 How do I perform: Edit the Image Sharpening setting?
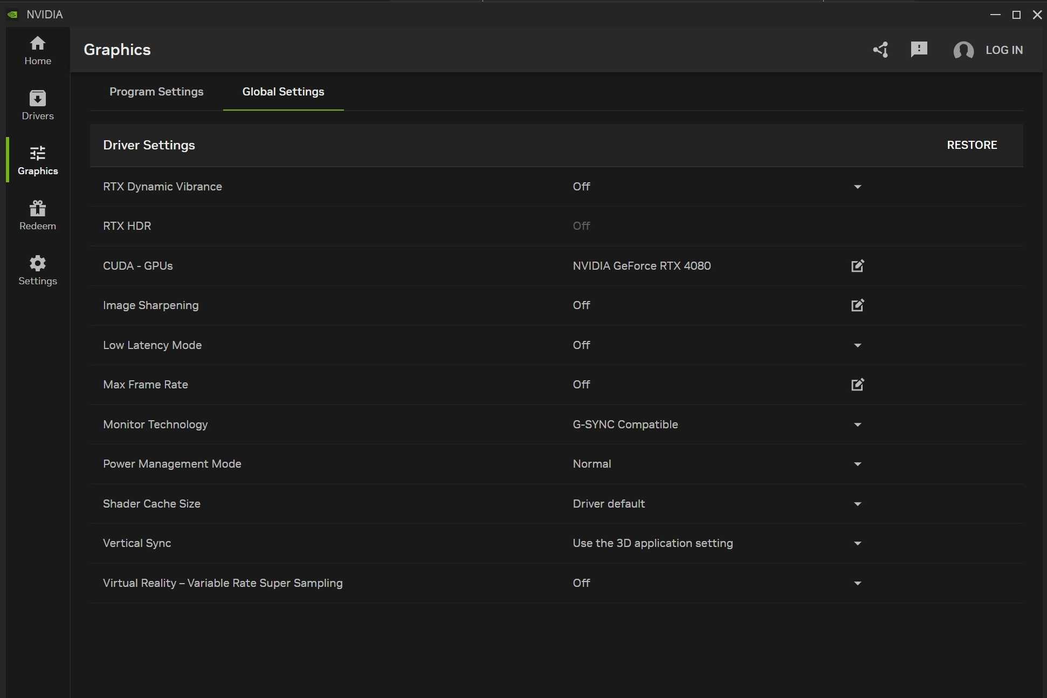pyautogui.click(x=857, y=305)
